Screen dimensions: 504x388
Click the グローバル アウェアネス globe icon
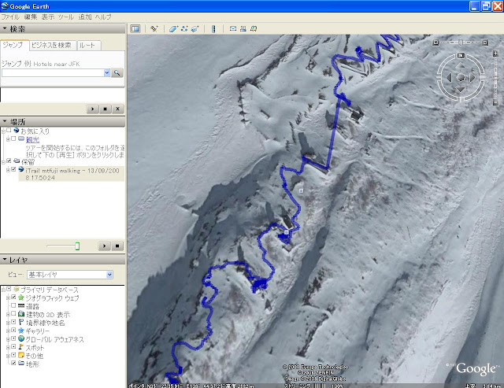coord(21,339)
